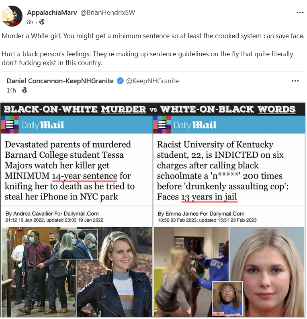The width and height of the screenshot is (307, 319).
Task: Click the left Daily Mail logo
Action: 43,125
